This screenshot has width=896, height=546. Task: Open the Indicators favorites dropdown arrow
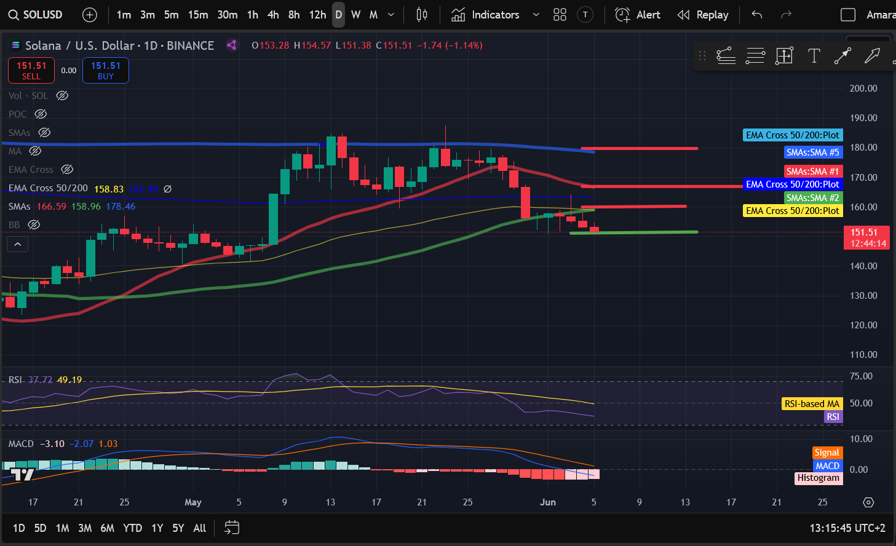(x=536, y=15)
